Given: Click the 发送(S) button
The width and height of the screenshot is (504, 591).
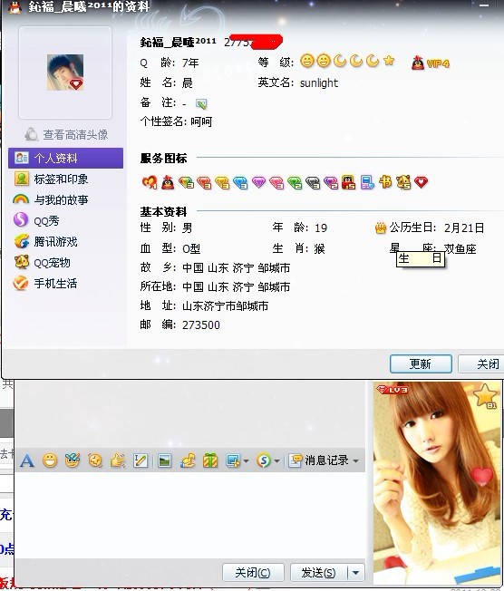Looking at the screenshot, I should 318,573.
